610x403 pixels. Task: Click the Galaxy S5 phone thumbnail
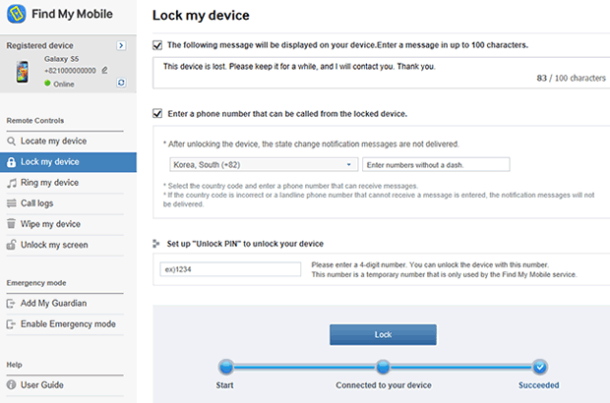[x=23, y=72]
